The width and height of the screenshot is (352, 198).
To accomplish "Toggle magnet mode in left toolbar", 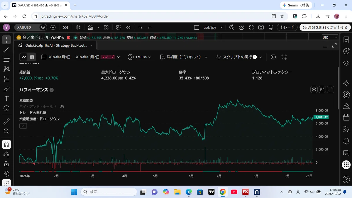I will 6,144.
